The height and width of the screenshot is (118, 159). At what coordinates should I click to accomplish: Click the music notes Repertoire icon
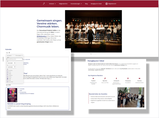[105, 78]
